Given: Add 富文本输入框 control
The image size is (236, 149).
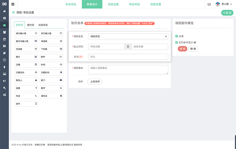Looking at the screenshot, I should (26, 41).
